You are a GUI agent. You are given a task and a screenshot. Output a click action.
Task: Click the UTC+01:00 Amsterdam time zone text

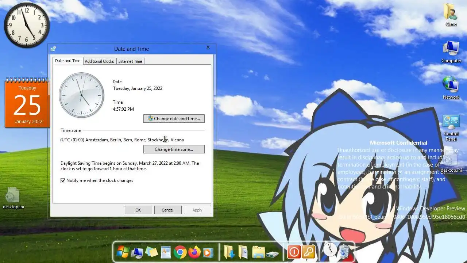tap(122, 140)
